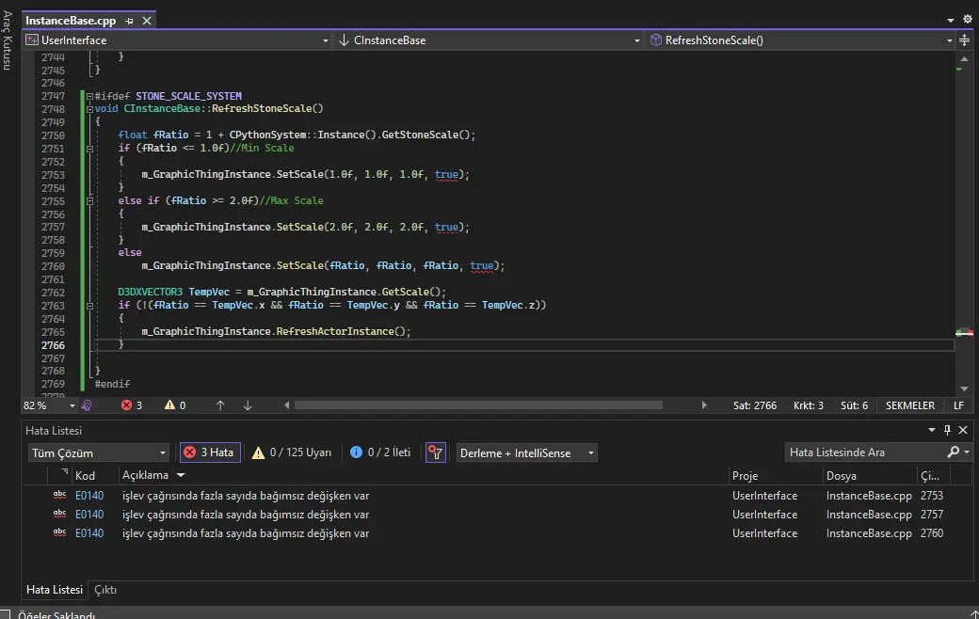This screenshot has height=619, width=979.
Task: Open the Açıklama column filter arrow
Action: click(x=181, y=475)
